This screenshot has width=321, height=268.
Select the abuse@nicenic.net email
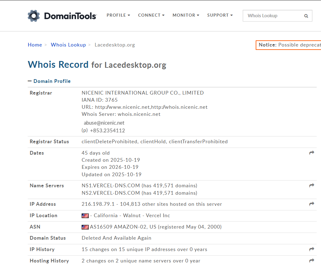104,123
